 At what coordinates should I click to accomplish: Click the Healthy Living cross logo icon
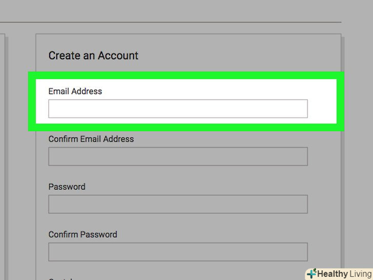[x=311, y=274]
